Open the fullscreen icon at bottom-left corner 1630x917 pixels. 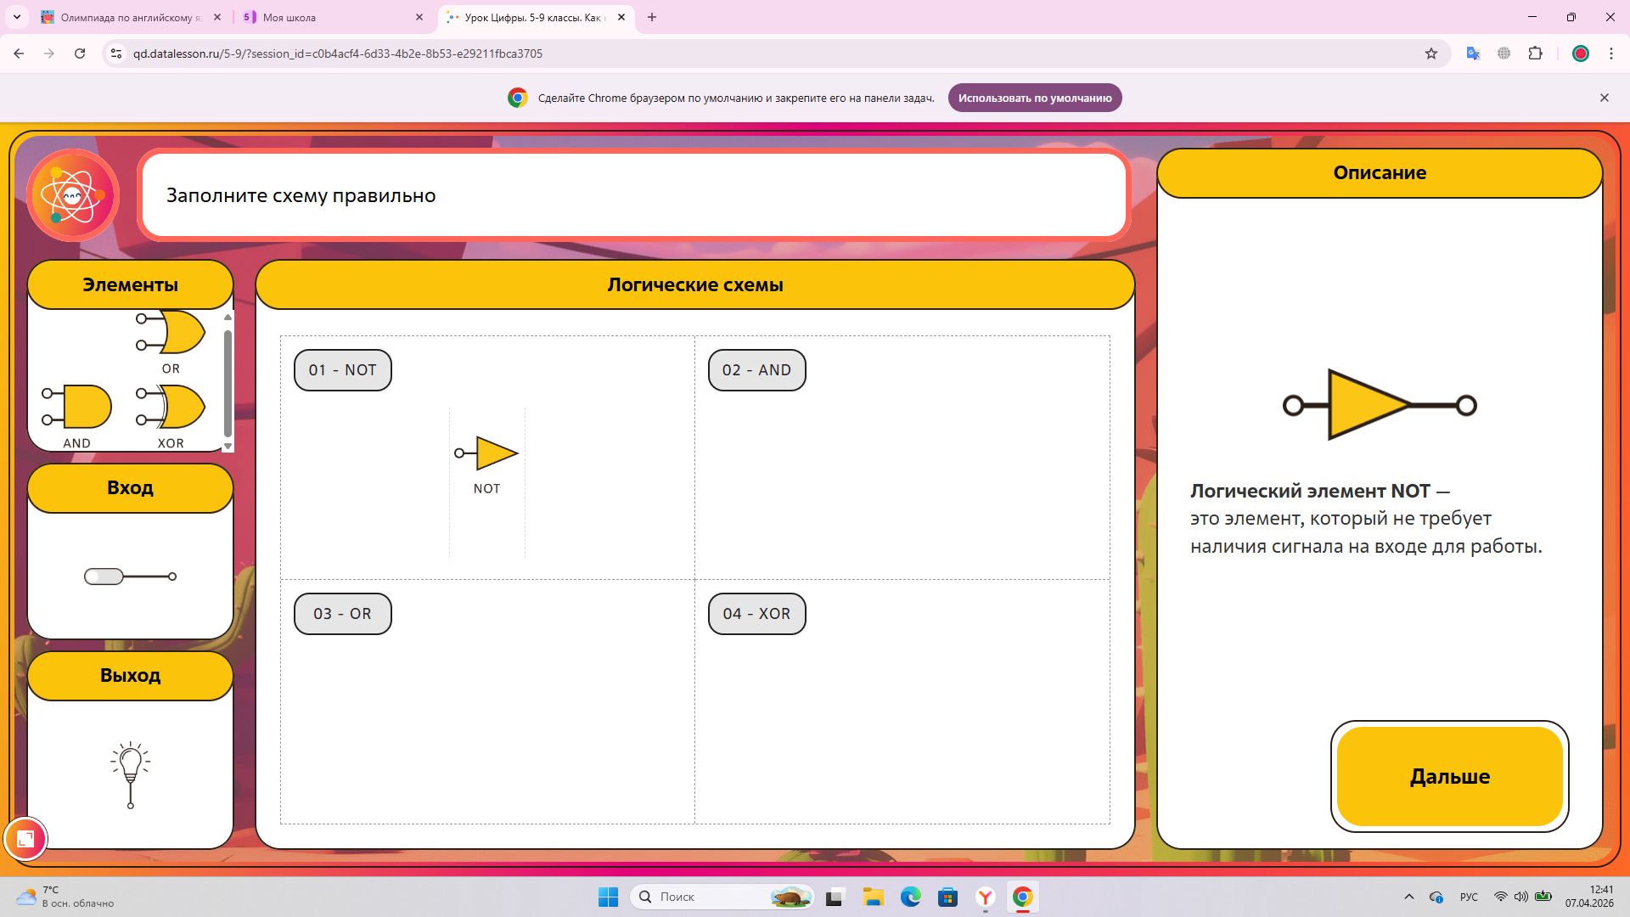point(25,839)
